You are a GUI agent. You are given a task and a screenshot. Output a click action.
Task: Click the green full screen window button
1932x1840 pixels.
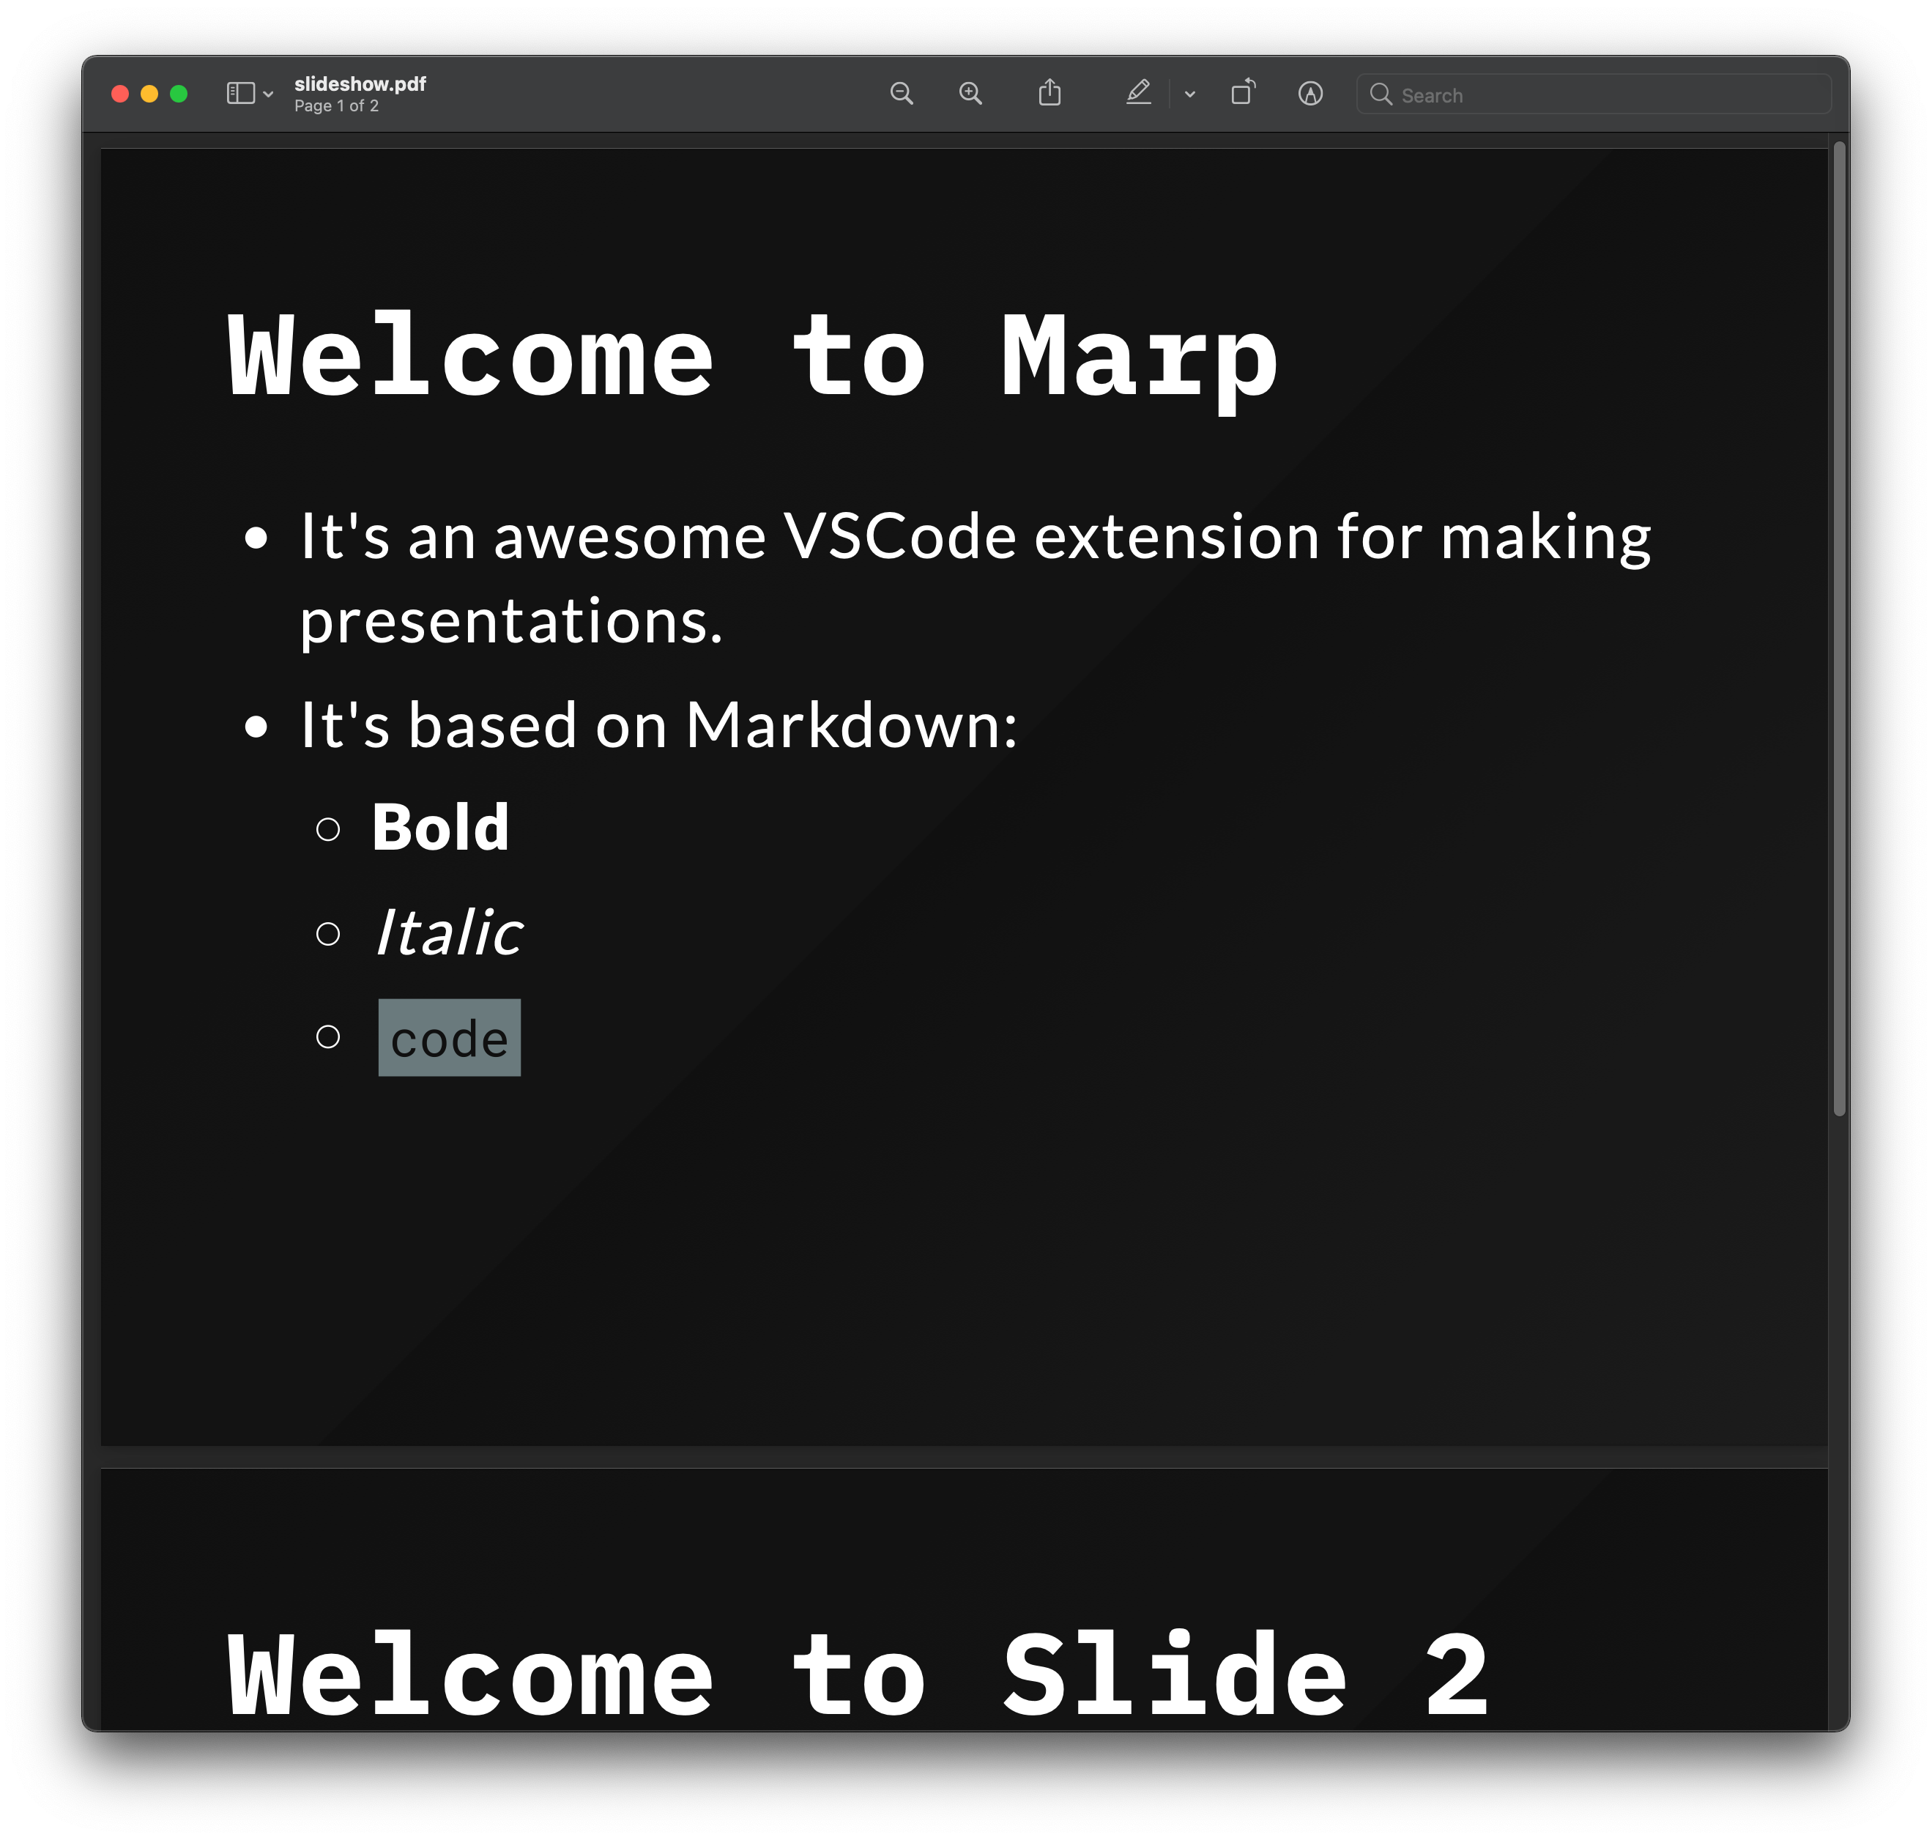(x=179, y=93)
